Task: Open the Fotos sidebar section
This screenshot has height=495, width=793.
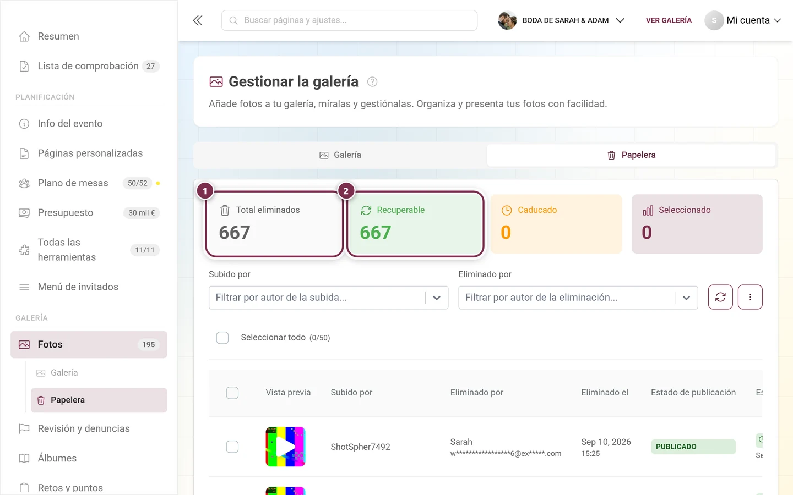Action: [x=89, y=345]
